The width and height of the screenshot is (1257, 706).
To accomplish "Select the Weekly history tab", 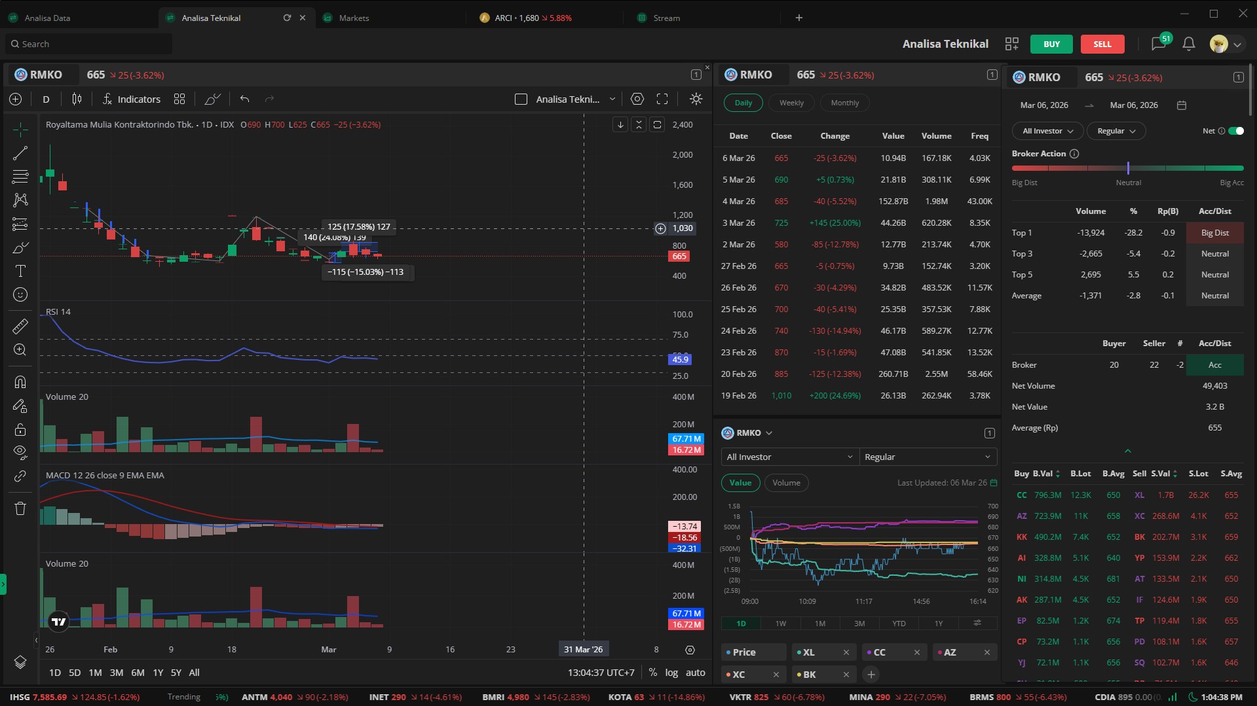I will [791, 103].
